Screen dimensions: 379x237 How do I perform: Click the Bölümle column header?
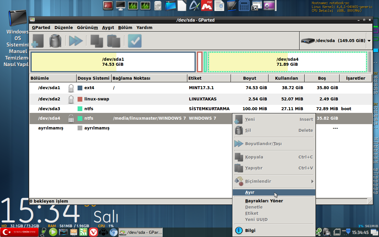point(53,78)
